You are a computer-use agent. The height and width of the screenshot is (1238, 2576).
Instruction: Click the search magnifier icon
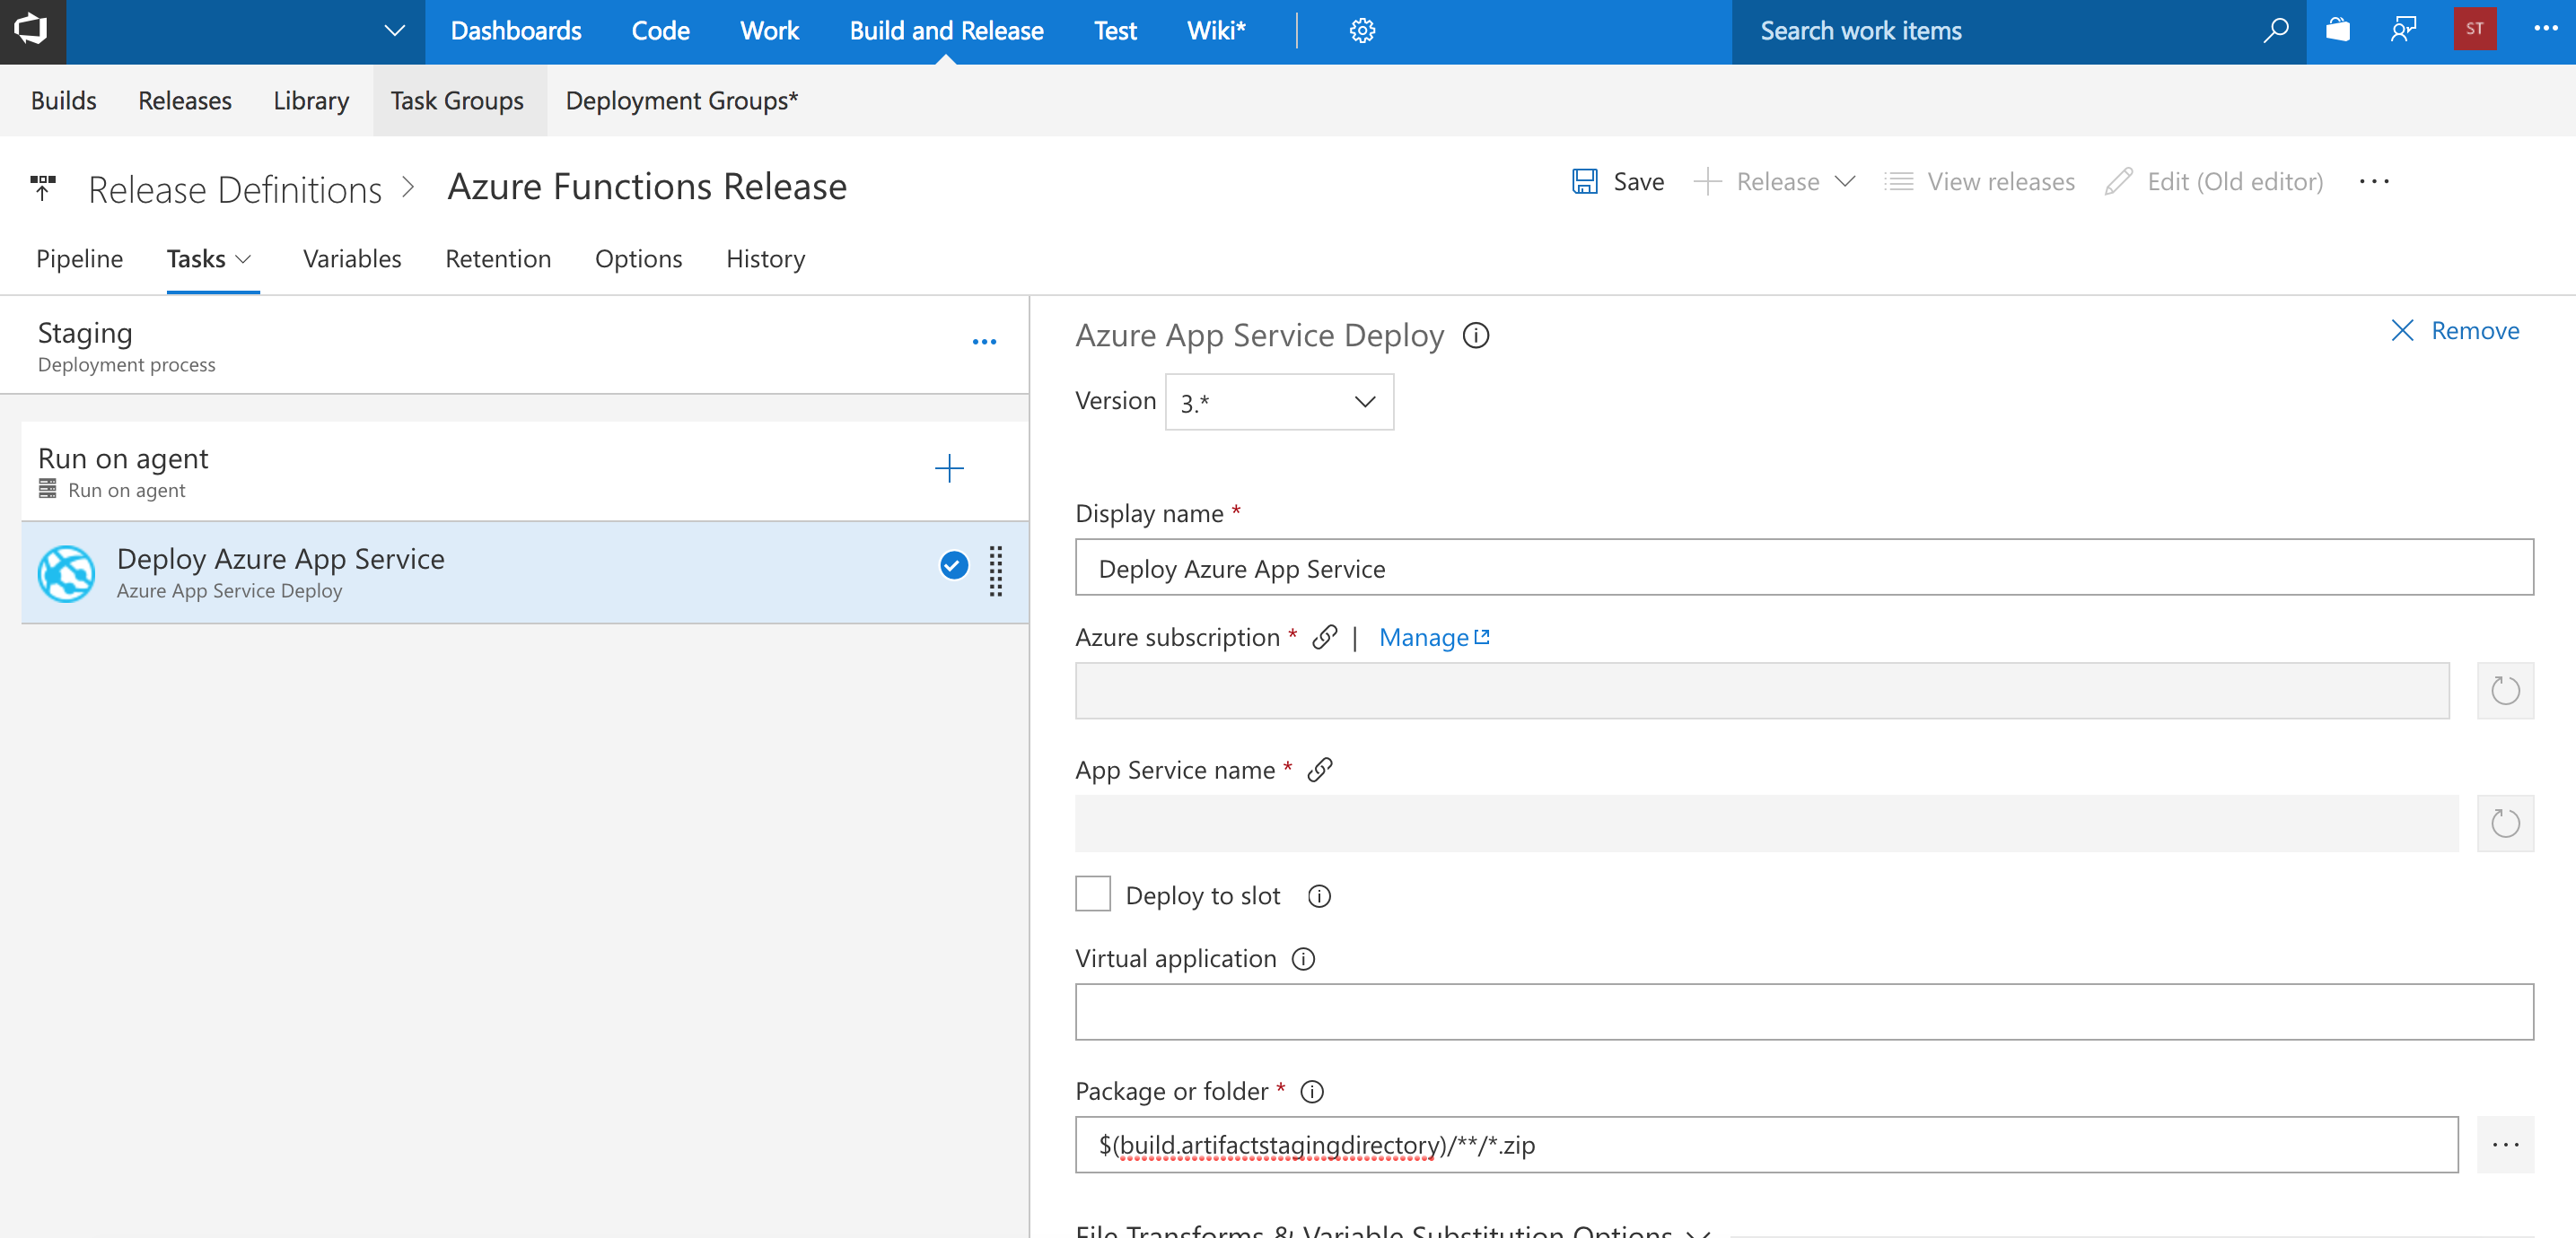[2275, 31]
